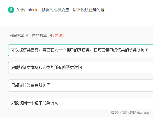Select the red-bordered option 只能被该类本身和子类访问
The image size is (153, 117).
pyautogui.click(x=81, y=68)
